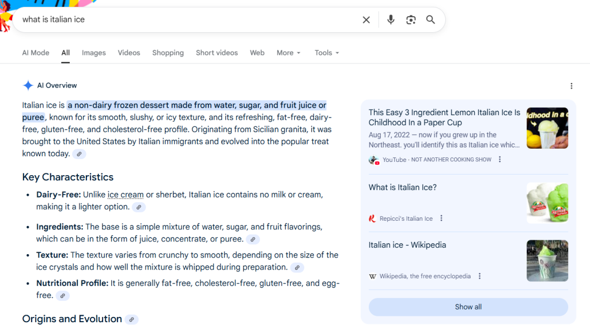
Task: Click into the search input field
Action: [x=184, y=20]
